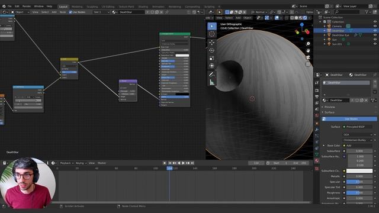Screen dimensions: 379x213
Task: Open the File menu
Action: 9,7
